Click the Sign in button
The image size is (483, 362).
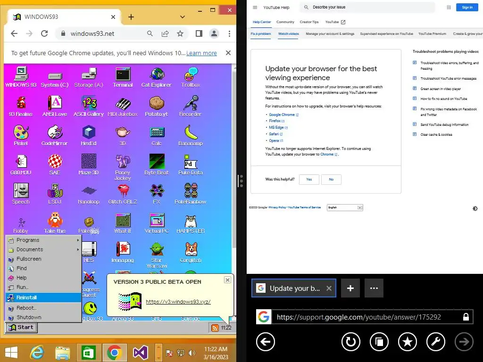click(467, 8)
